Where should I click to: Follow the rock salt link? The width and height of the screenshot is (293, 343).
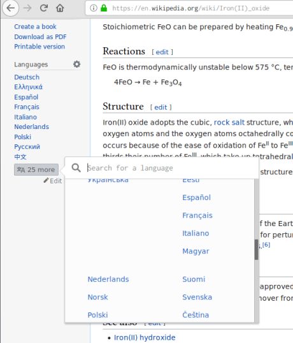(x=229, y=123)
